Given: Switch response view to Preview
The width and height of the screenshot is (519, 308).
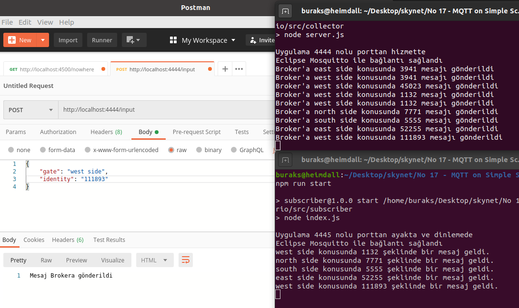Looking at the screenshot, I should pyautogui.click(x=77, y=260).
